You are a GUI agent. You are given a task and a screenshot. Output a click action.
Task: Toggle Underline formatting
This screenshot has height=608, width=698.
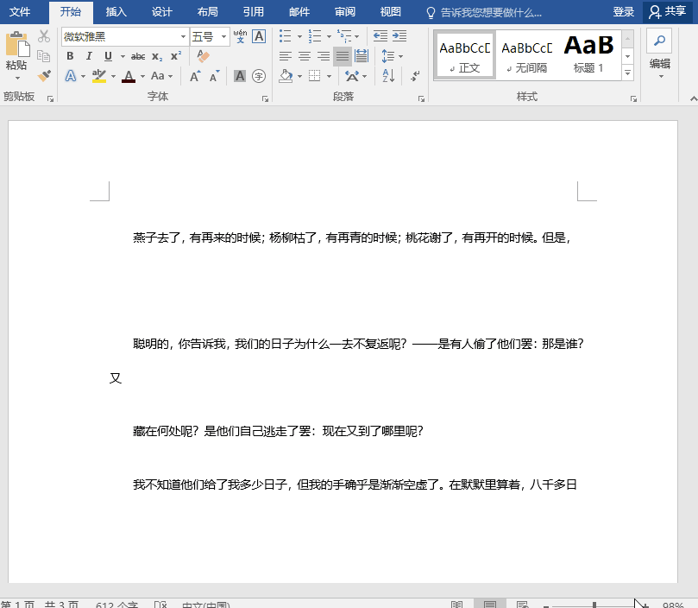[x=108, y=56]
